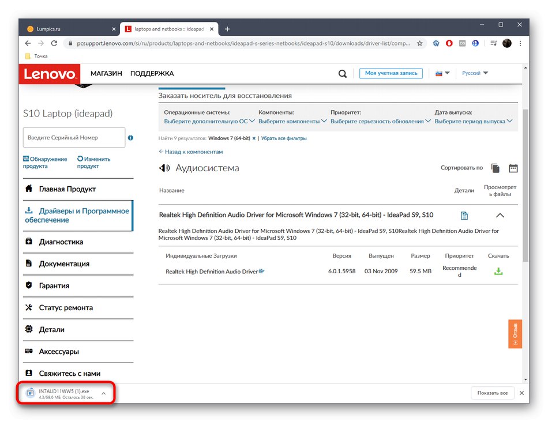Expand Выберите период выпуска dropdown
The image size is (548, 422).
point(474,121)
